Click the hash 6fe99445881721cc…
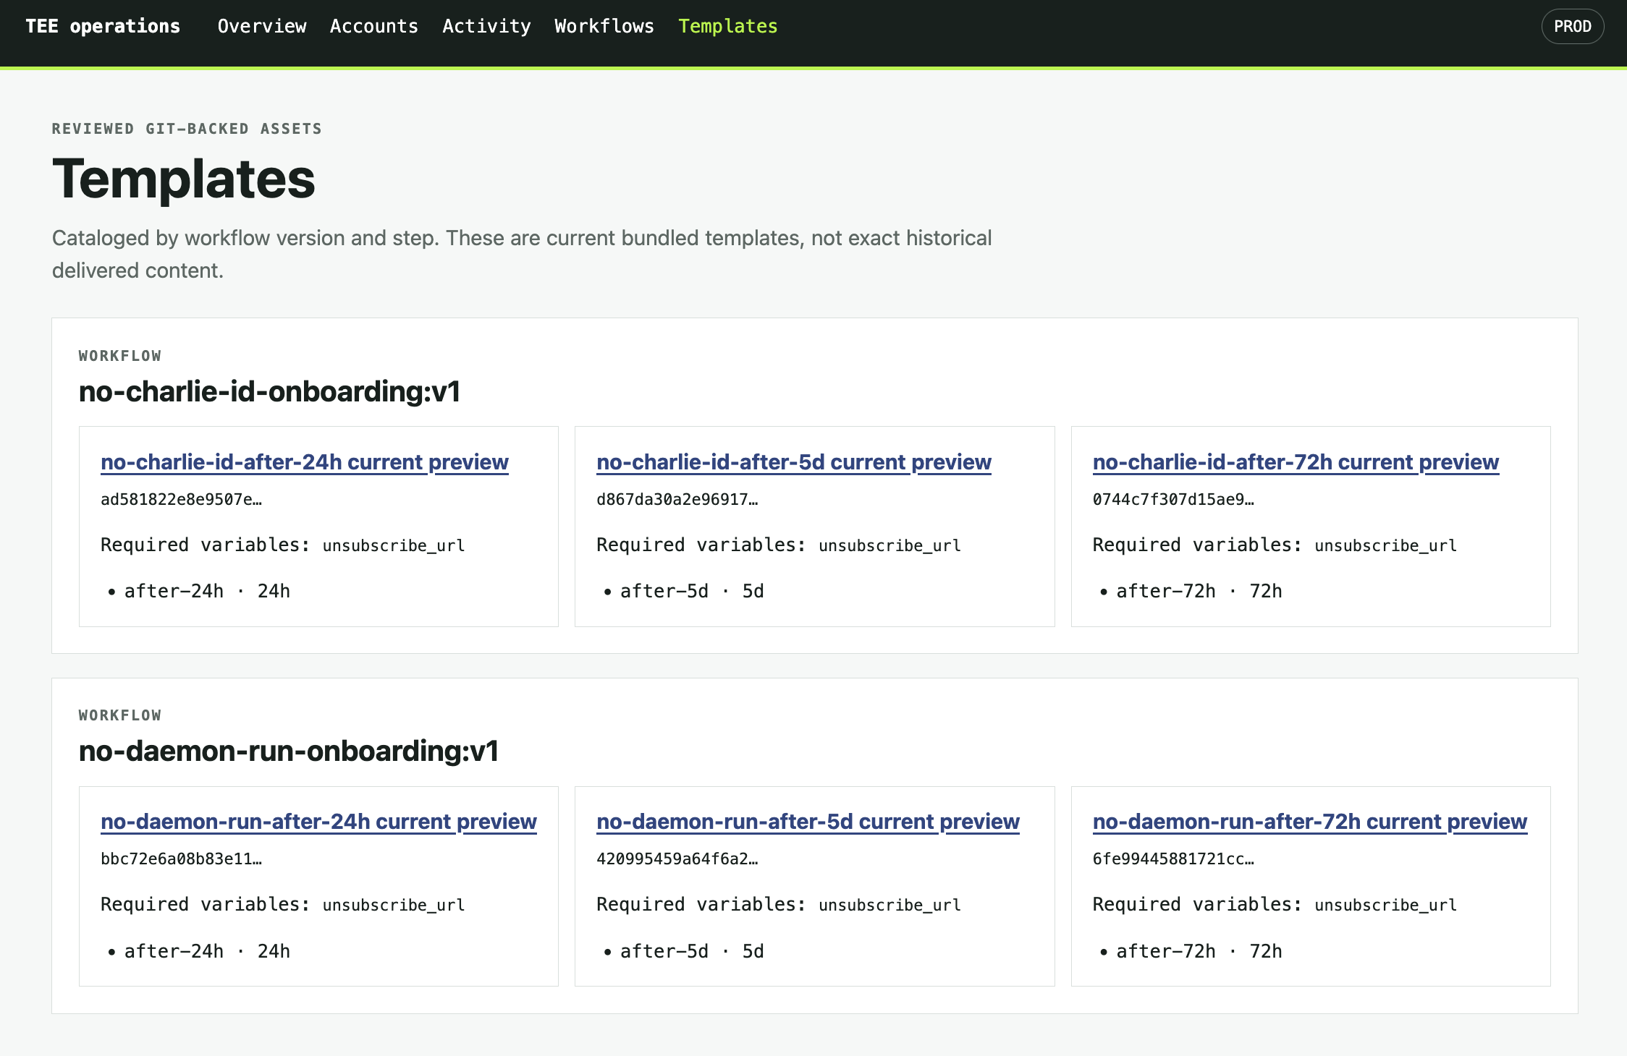This screenshot has width=1627, height=1056. 1173,859
